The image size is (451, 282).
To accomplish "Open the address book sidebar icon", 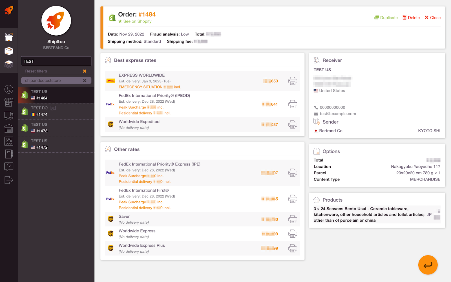I will 9,154.
